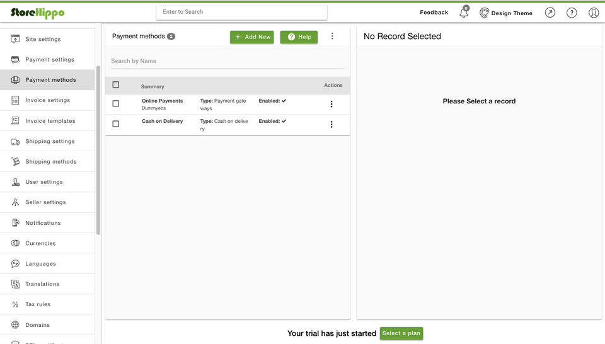Check the Online Payments row checkbox
This screenshot has width=605, height=344.
[x=116, y=104]
